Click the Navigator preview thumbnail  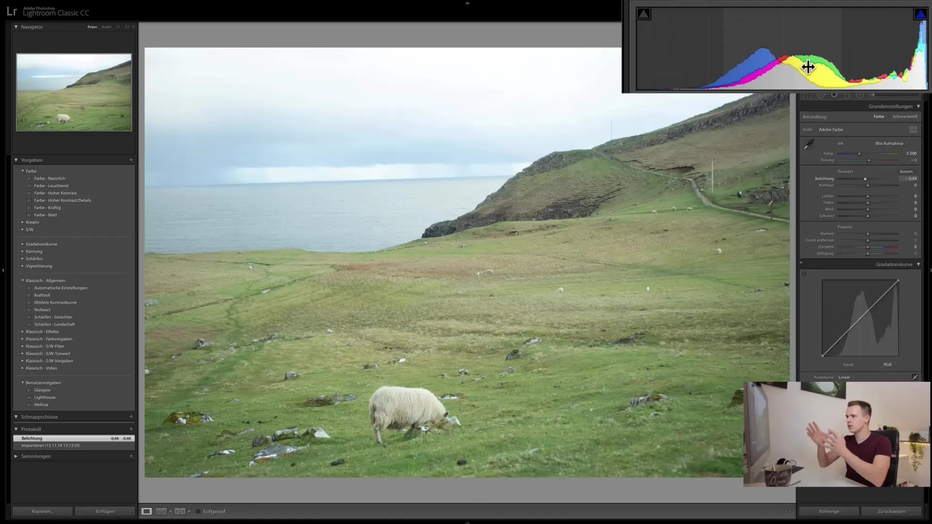coord(74,92)
